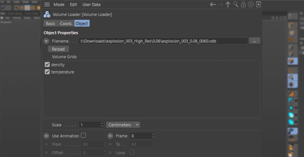
Task: Click the Reload button
Action: (x=58, y=49)
